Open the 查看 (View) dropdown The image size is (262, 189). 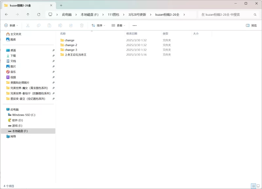point(118,26)
